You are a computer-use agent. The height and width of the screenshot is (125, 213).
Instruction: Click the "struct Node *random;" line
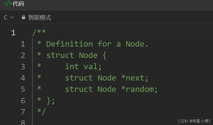click(x=111, y=89)
